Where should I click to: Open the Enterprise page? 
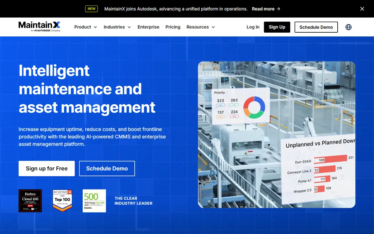(148, 27)
